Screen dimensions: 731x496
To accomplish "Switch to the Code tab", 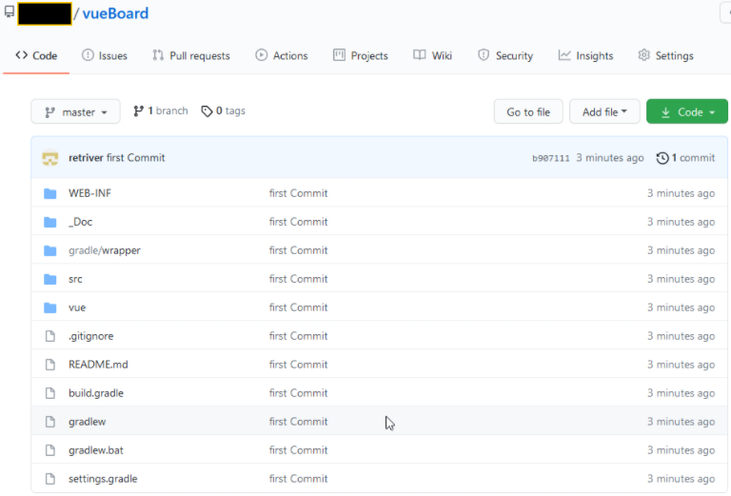I will pyautogui.click(x=36, y=55).
